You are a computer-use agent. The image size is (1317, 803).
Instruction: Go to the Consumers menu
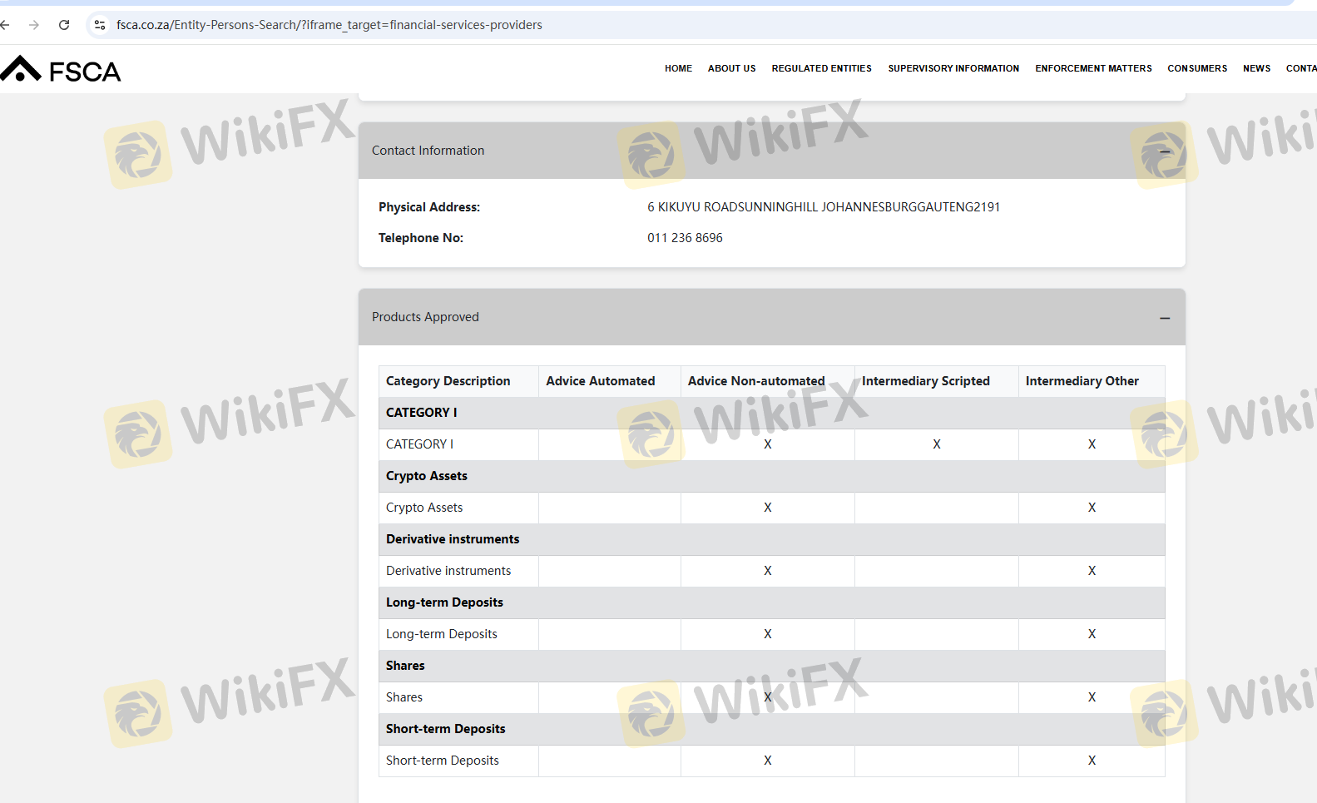click(x=1196, y=68)
